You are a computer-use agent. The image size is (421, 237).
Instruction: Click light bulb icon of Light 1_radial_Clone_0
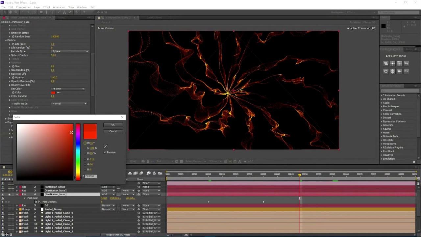42,213
